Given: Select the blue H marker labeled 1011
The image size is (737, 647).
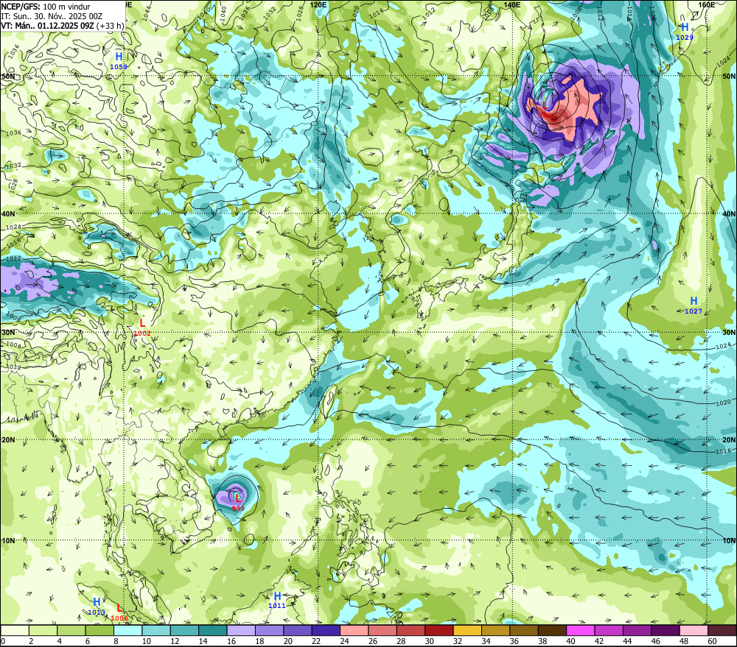Looking at the screenshot, I should tap(277, 596).
